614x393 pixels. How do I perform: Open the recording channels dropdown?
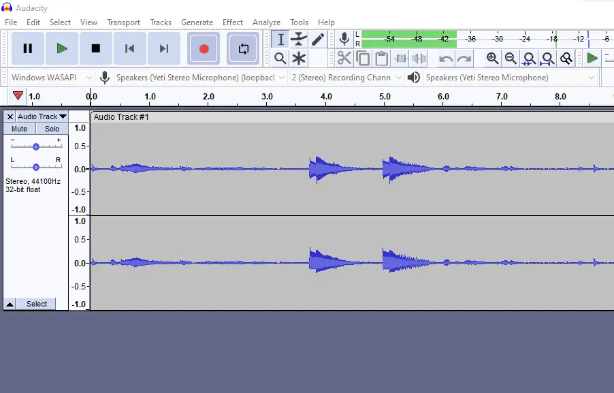[346, 78]
